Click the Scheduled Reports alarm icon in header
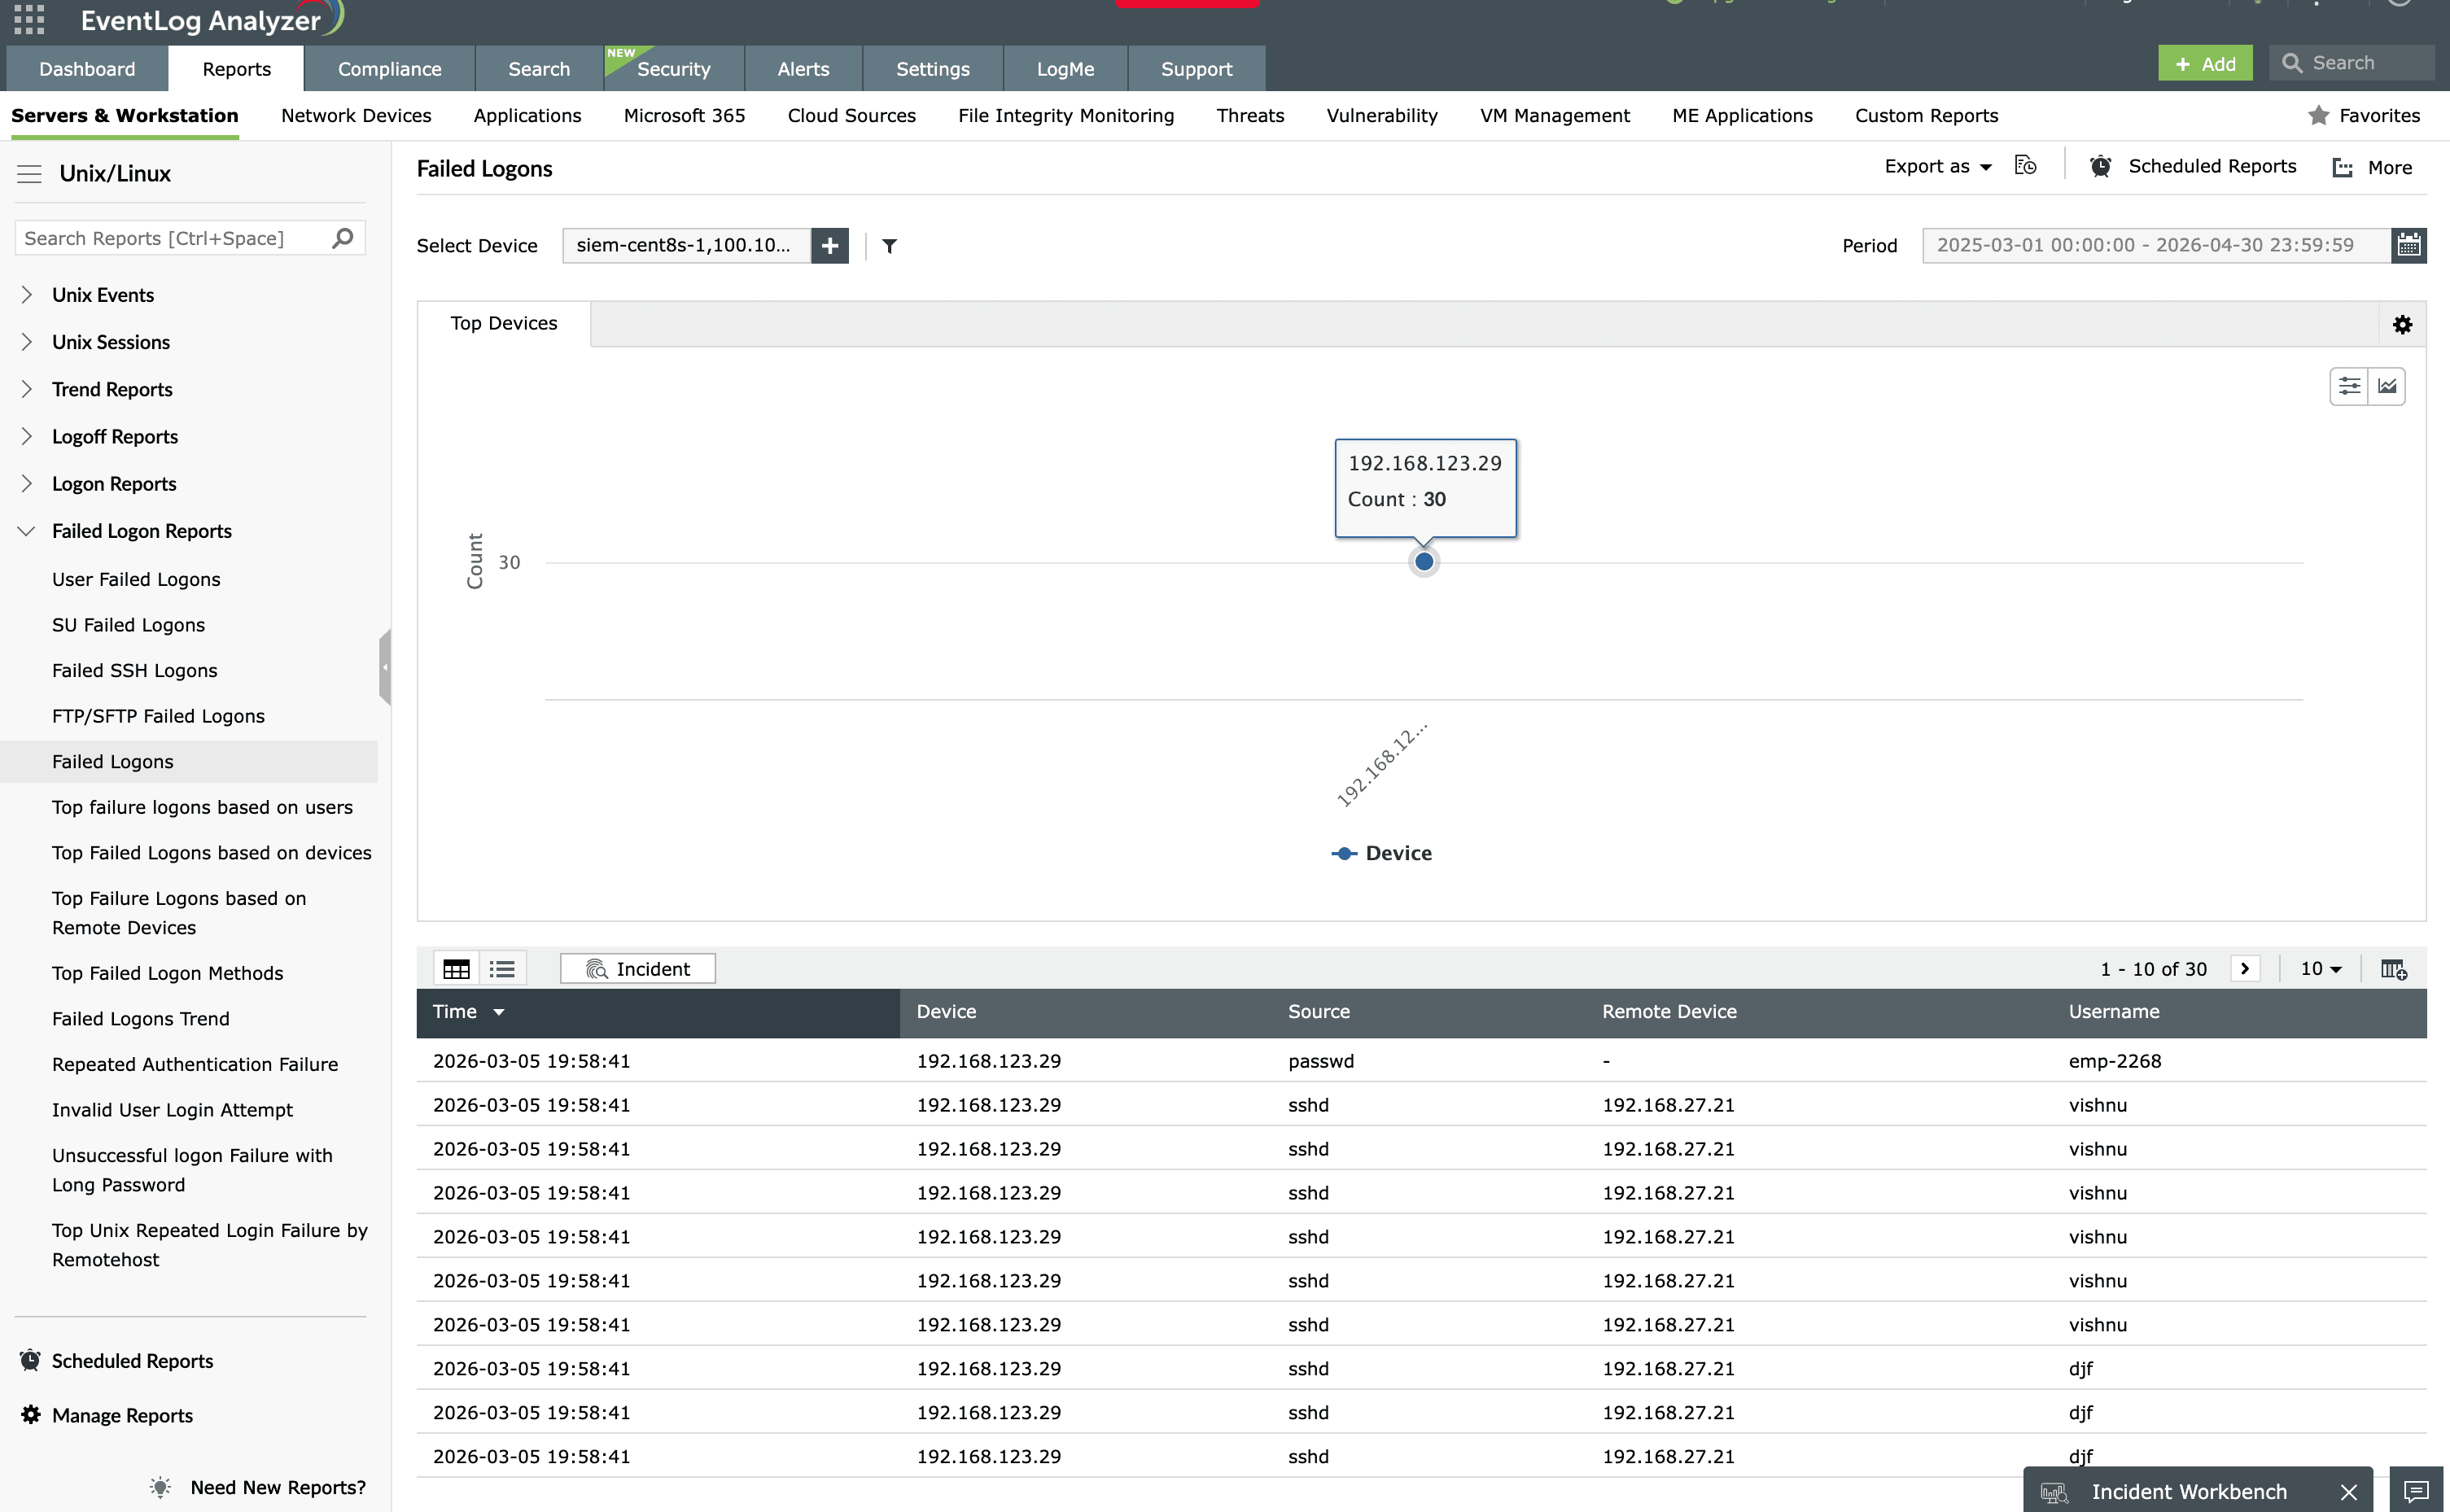Image resolution: width=2450 pixels, height=1512 pixels. coord(2100,167)
